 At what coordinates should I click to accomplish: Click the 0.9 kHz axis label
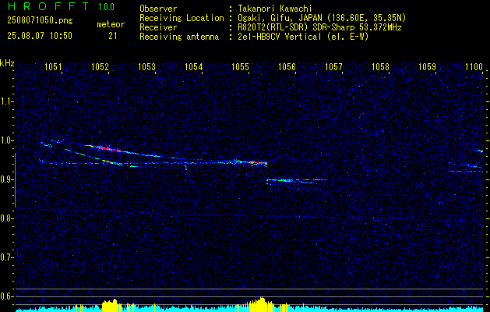point(6,179)
